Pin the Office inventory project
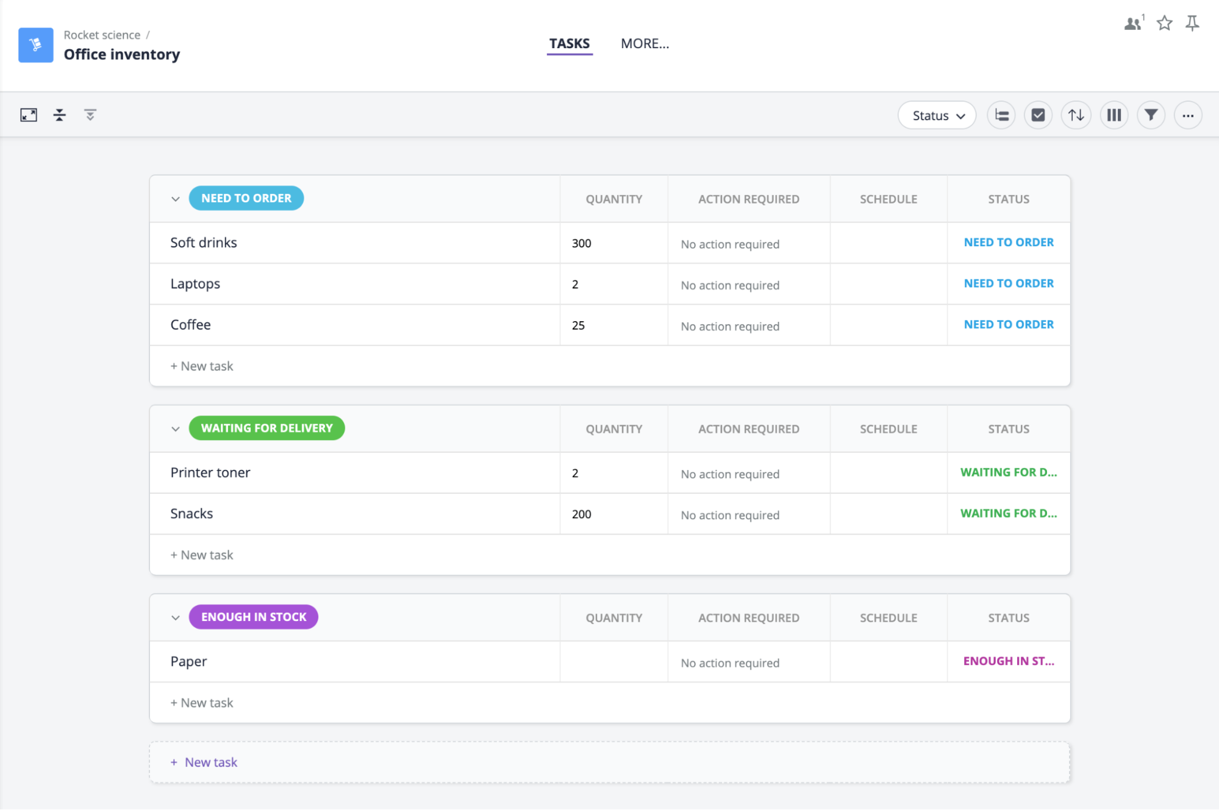Screen dimensions: 1219x810 click(x=1192, y=23)
